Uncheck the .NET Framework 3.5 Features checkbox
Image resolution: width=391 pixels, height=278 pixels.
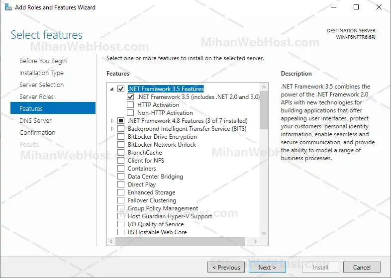(x=121, y=89)
